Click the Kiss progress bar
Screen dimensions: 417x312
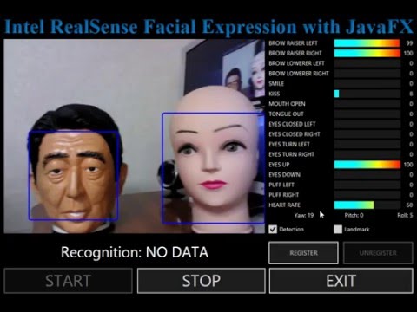click(x=367, y=94)
